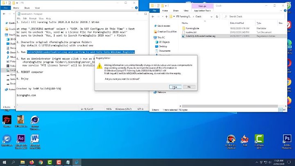This screenshot has width=295, height=166.
Task: Expand address bar history dropdown in Crack window
Action: pyautogui.click(x=211, y=16)
